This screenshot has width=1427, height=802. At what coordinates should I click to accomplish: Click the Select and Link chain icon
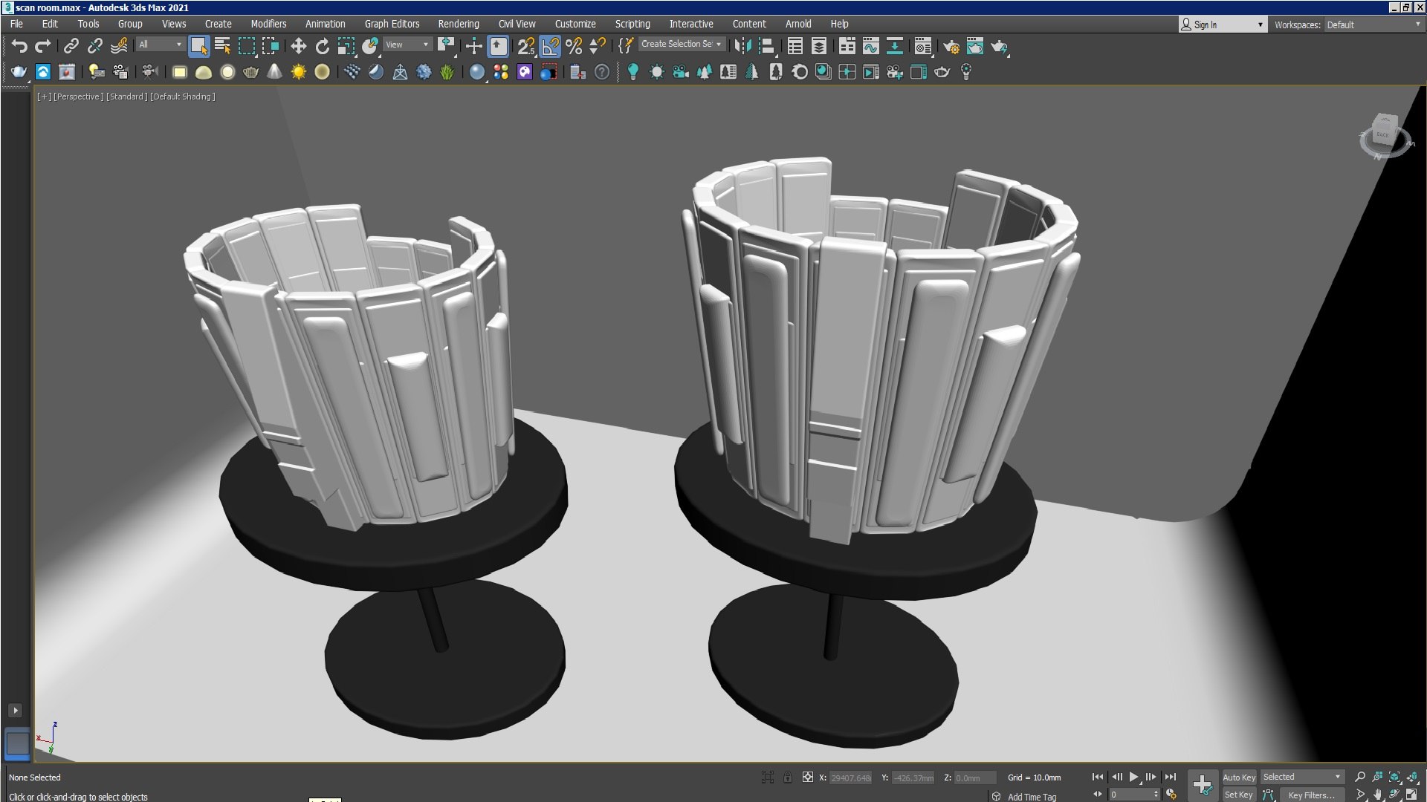coord(71,47)
